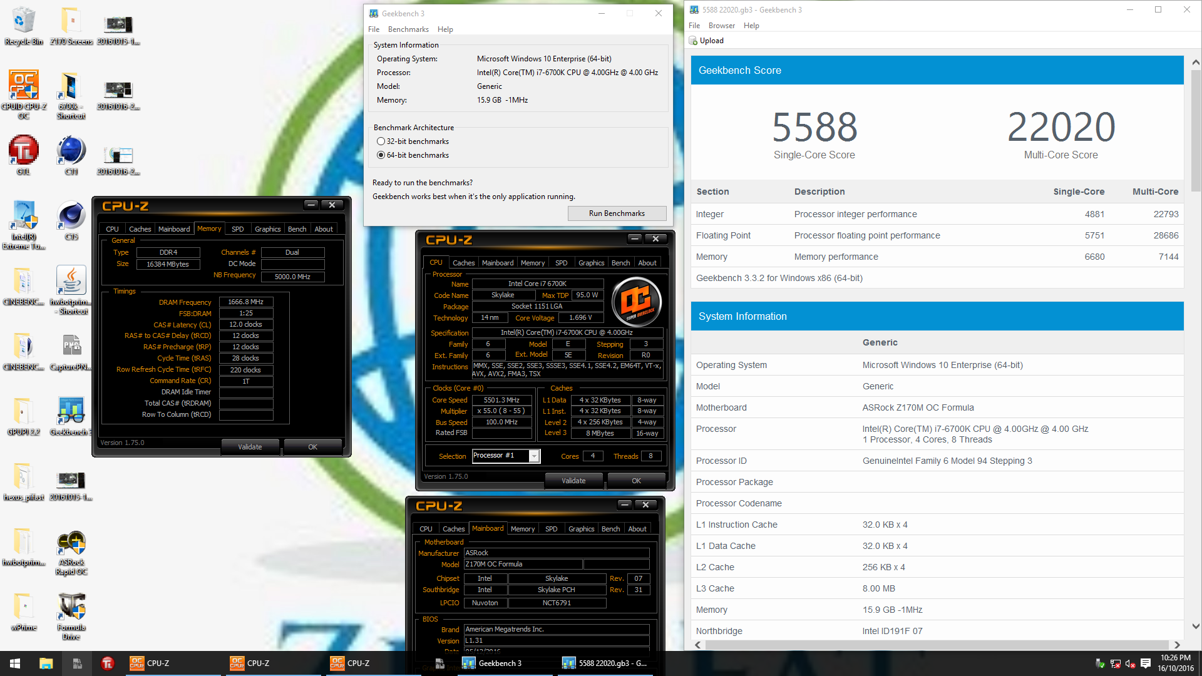Open File menu in results window

click(x=694, y=26)
